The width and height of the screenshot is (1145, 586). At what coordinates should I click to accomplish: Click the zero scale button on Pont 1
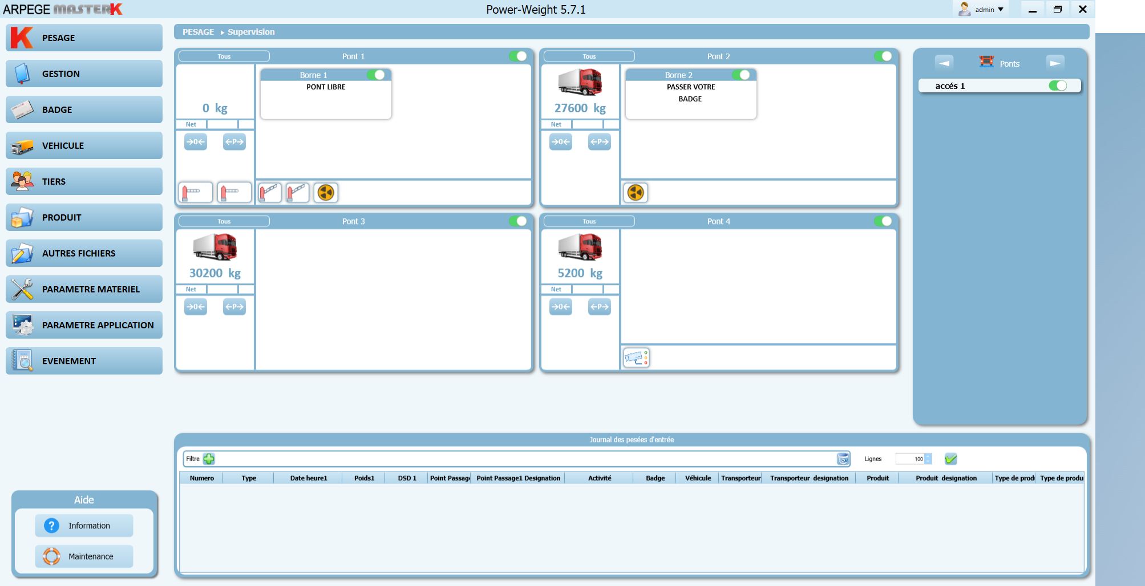point(196,142)
